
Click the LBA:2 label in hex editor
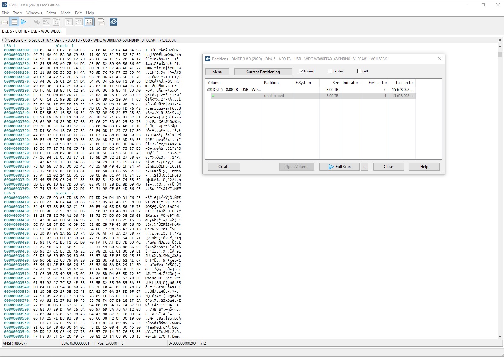click(10, 193)
